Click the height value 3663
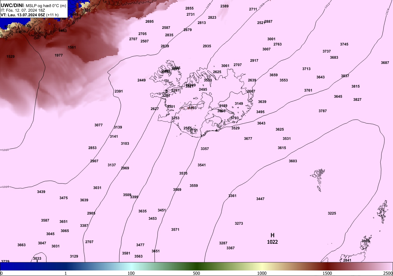 pyautogui.click(x=21, y=245)
